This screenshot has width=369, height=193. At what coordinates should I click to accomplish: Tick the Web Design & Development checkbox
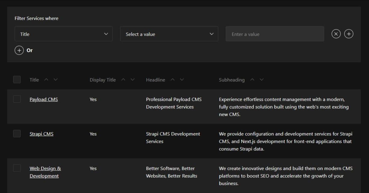17,168
